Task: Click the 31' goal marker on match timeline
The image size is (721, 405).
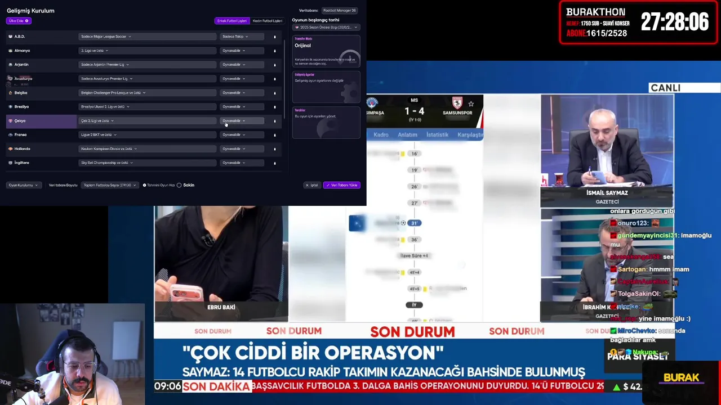Action: (414, 223)
